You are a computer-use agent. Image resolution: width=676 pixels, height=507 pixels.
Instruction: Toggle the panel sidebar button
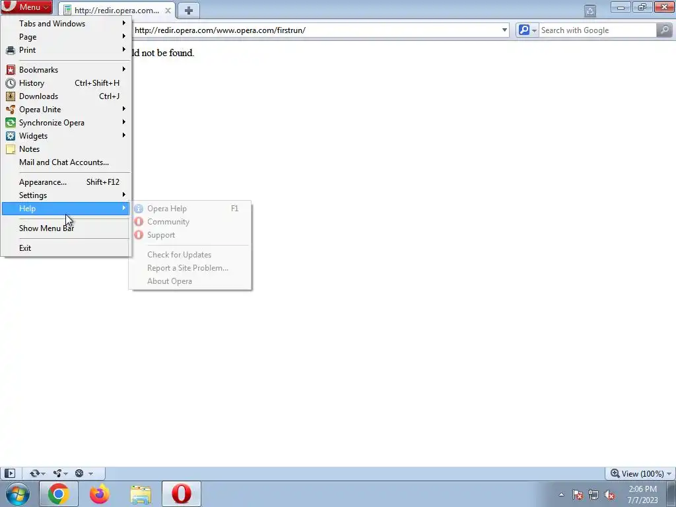click(x=9, y=474)
